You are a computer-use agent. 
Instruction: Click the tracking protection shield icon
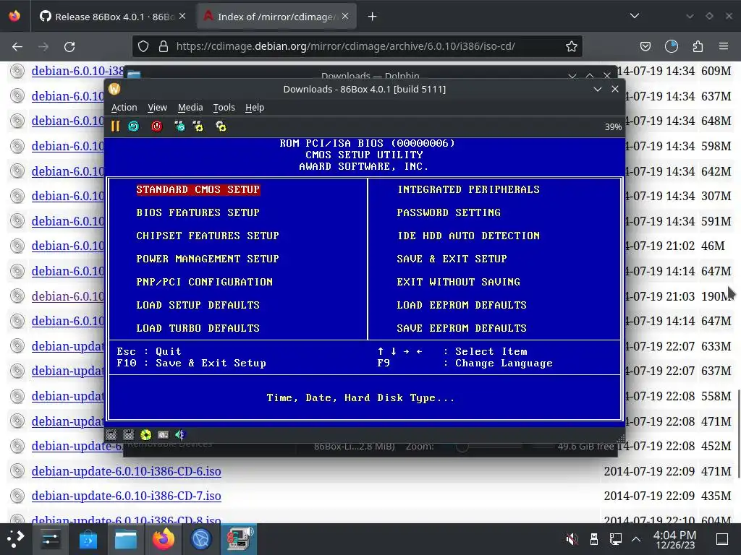click(143, 46)
